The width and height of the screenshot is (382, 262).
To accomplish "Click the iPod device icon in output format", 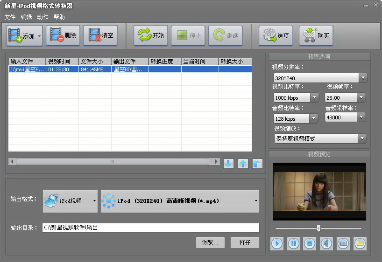I will [x=51, y=201].
